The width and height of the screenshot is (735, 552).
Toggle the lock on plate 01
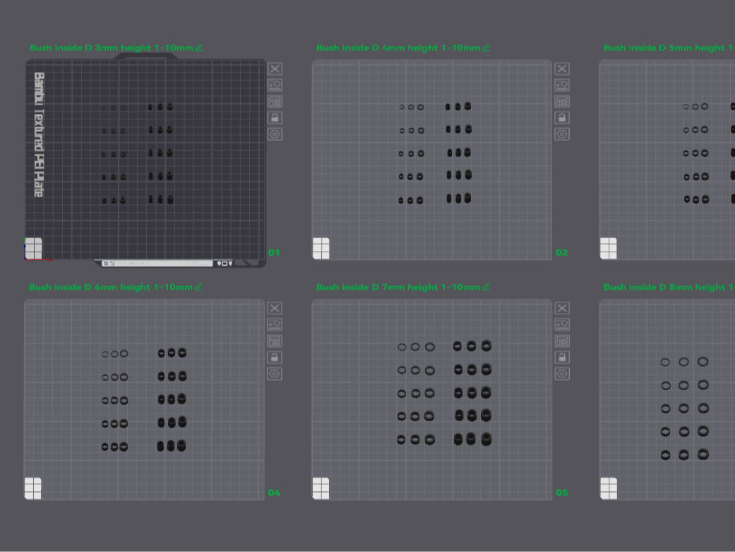tap(275, 118)
